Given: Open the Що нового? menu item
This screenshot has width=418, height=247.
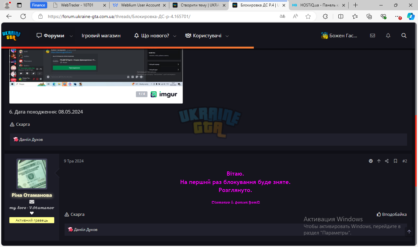Looking at the screenshot, I should point(152,36).
